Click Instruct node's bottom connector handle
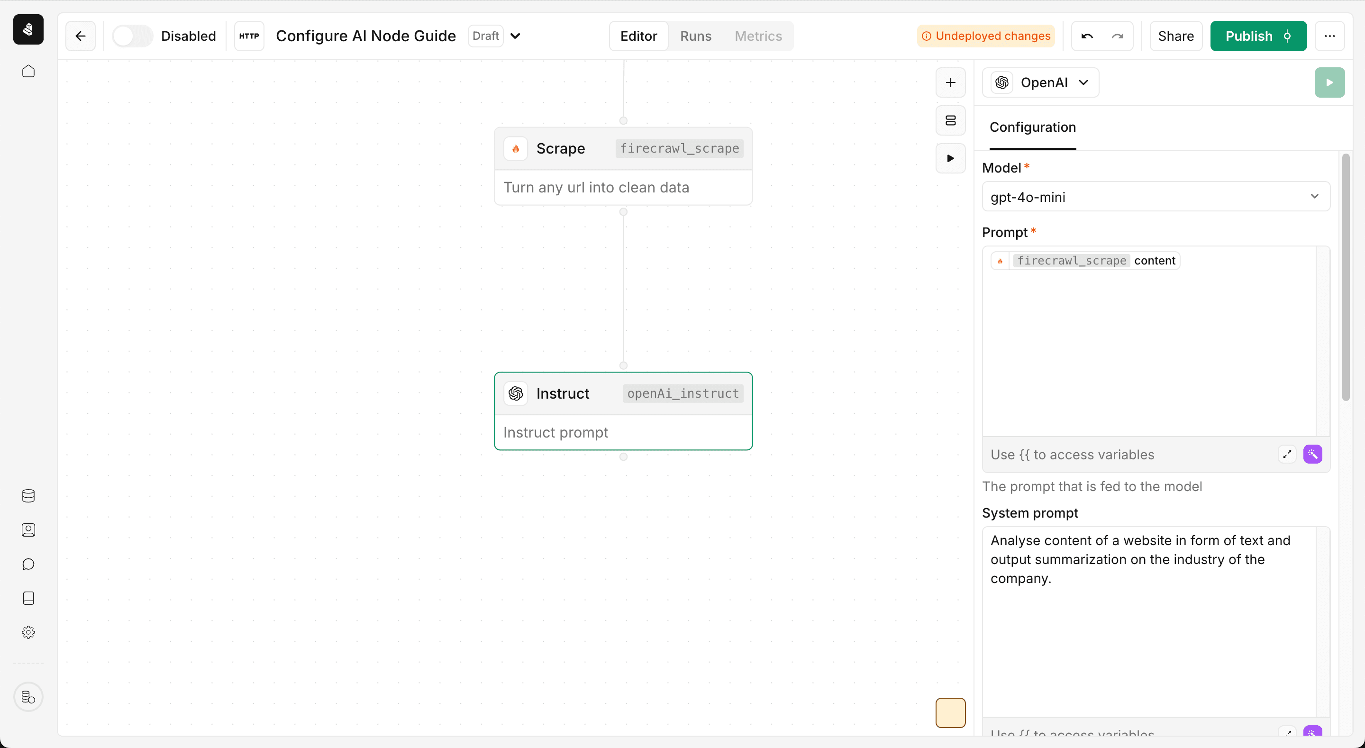1365x748 pixels. coord(623,456)
